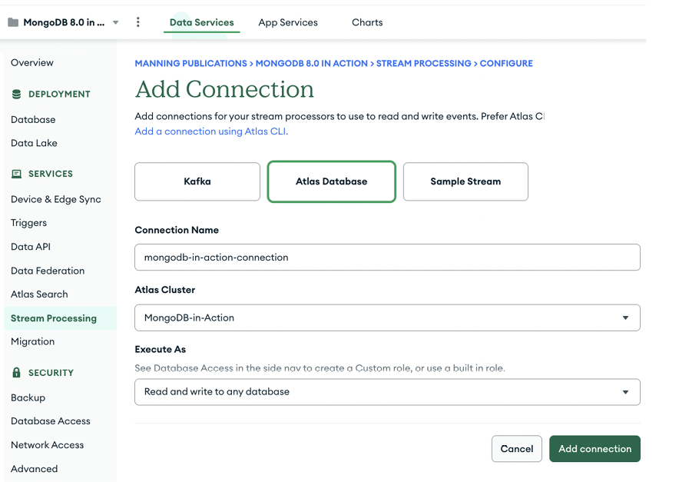The width and height of the screenshot is (679, 482).
Task: Open the Execute As role dropdown
Action: (388, 392)
